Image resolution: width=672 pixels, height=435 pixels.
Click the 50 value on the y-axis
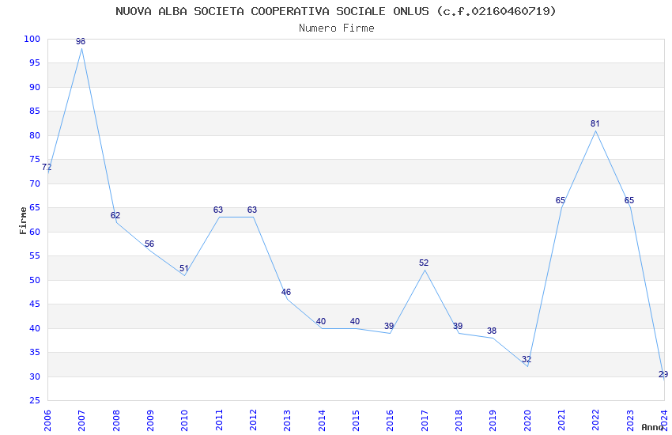click(x=35, y=280)
